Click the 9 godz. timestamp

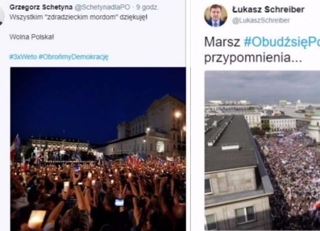147,7
